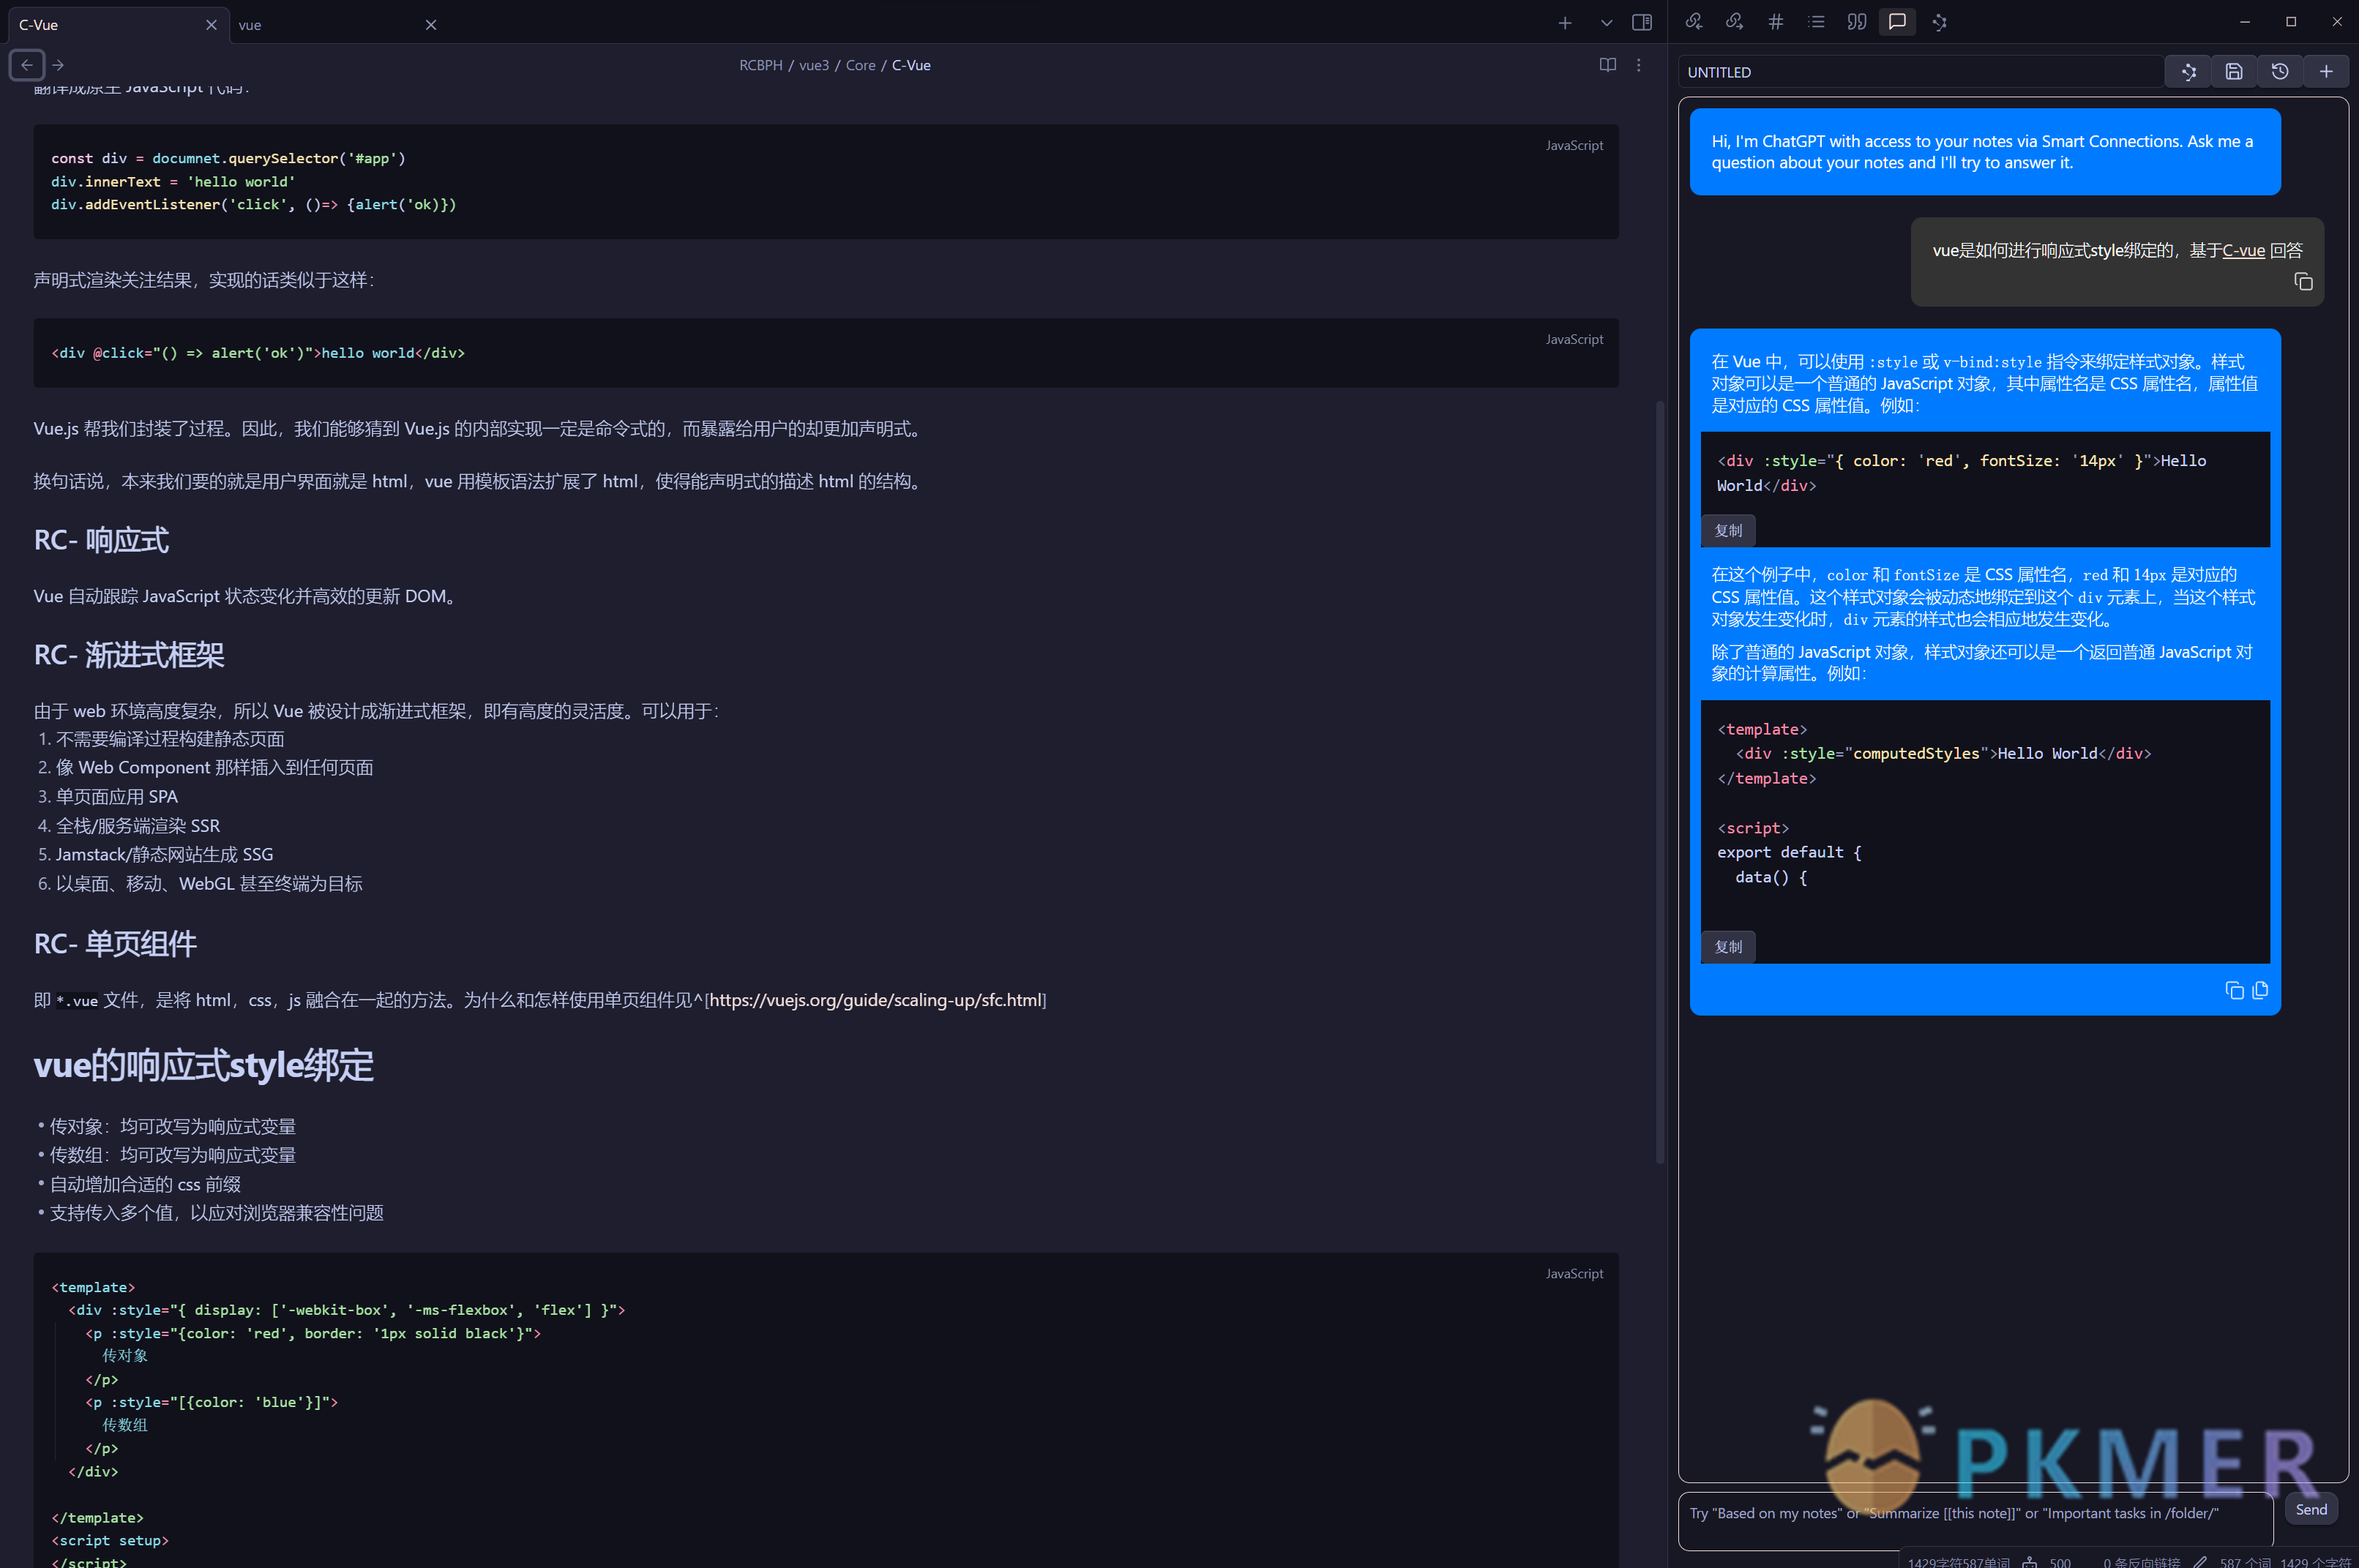Navigate forward with the right arrow
The image size is (2359, 1568).
click(58, 65)
